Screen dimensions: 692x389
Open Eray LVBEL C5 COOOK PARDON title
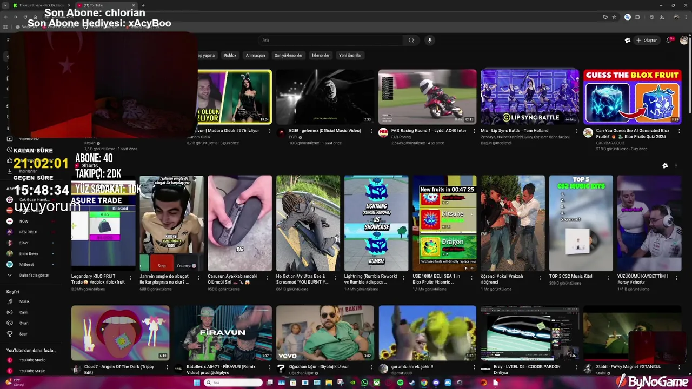527,370
